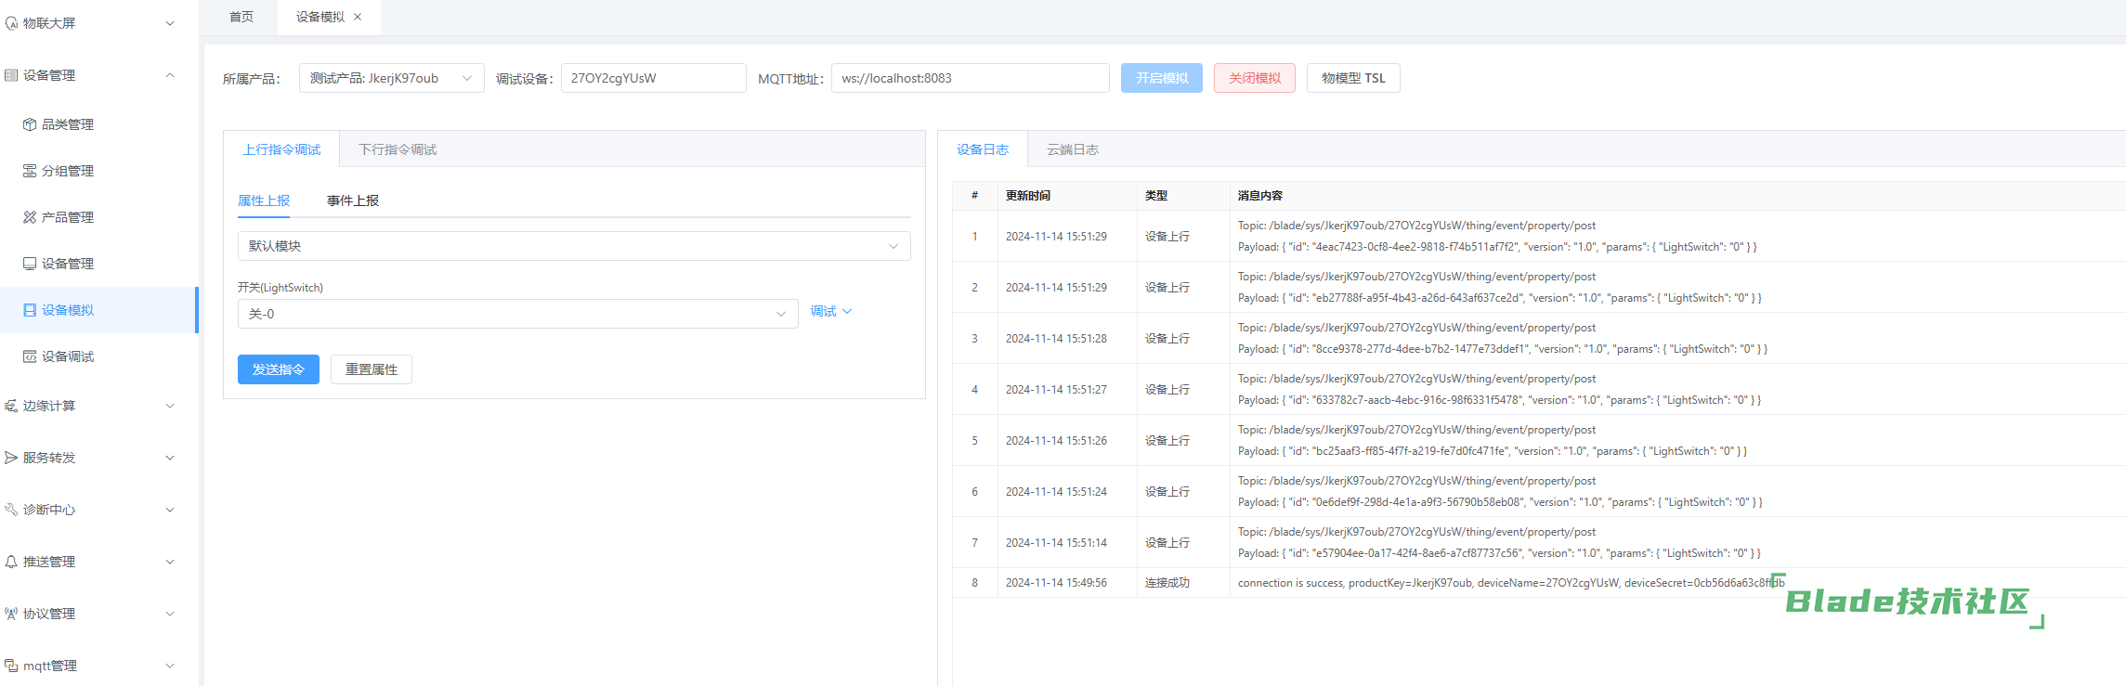Click timestamp 2024-11-14 15:51:24 in row 6

[1056, 492]
